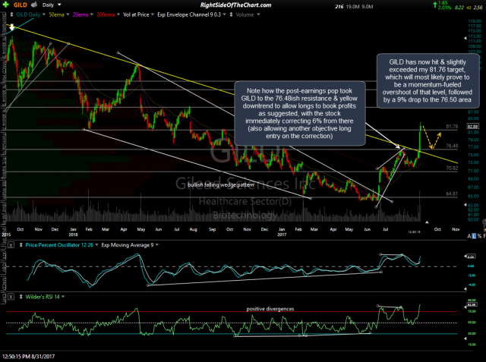Click the gray icon beside the GILD ticker

(34, 5)
